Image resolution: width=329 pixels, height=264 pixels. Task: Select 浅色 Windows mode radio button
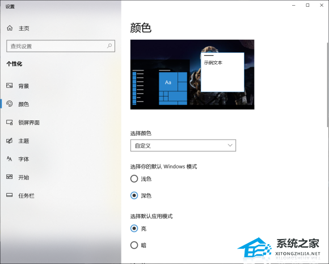tap(134, 179)
